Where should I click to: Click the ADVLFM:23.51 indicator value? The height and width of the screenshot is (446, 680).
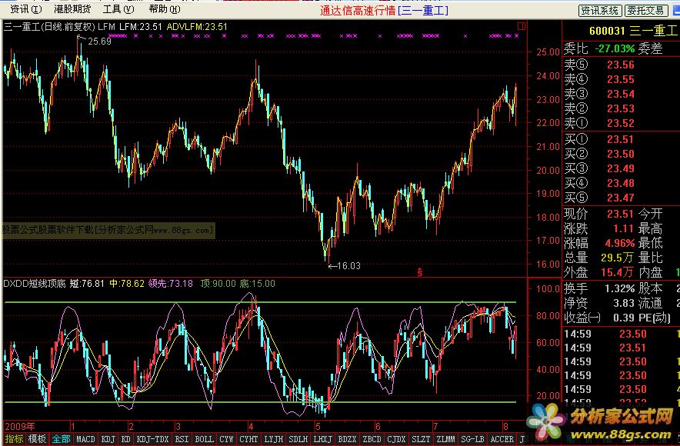click(x=197, y=27)
